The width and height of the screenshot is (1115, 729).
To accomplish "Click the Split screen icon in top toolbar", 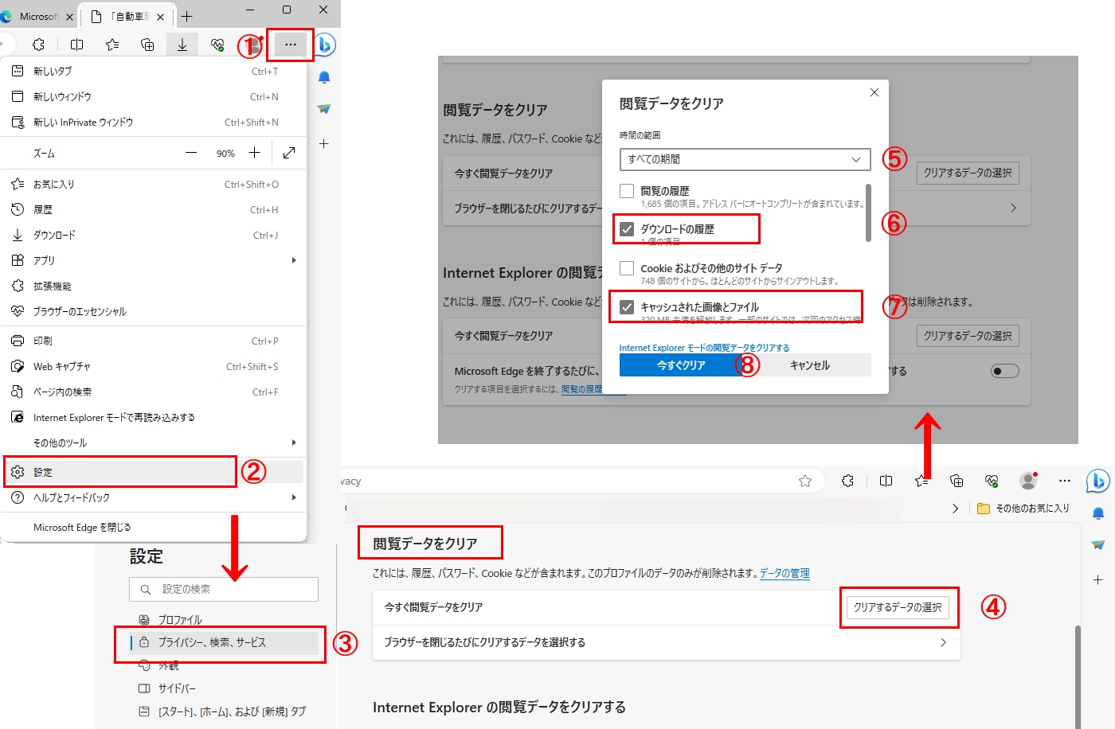I will [x=76, y=45].
